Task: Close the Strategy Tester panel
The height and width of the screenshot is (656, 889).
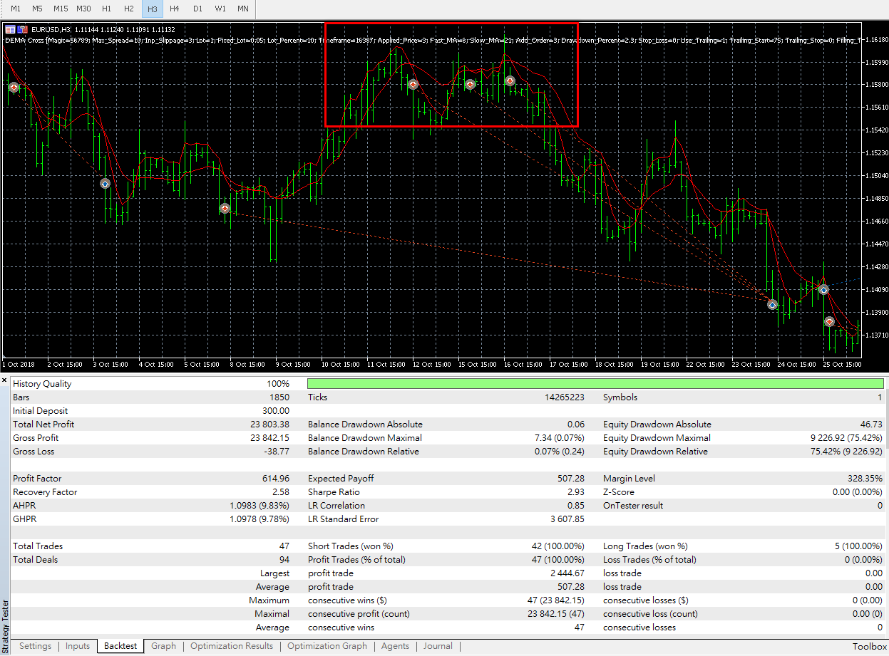Action: [x=4, y=381]
